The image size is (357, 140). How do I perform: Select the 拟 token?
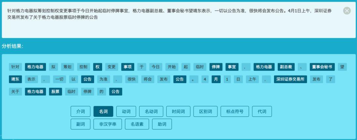point(54,67)
